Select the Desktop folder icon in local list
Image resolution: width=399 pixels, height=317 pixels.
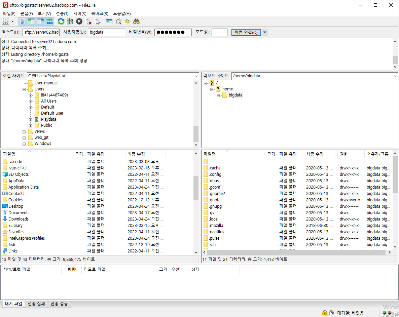click(x=5, y=206)
